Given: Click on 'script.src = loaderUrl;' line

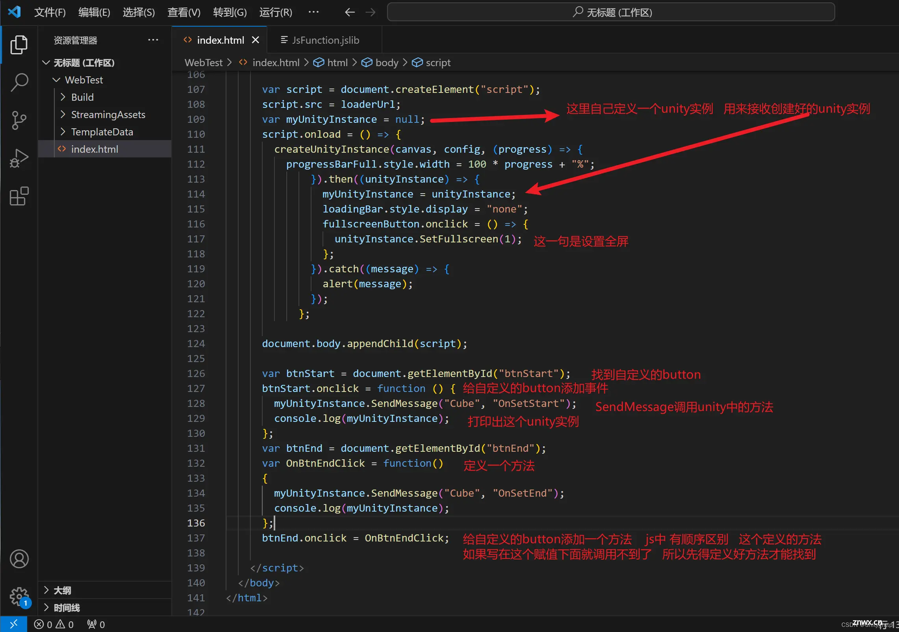Looking at the screenshot, I should click(x=331, y=104).
